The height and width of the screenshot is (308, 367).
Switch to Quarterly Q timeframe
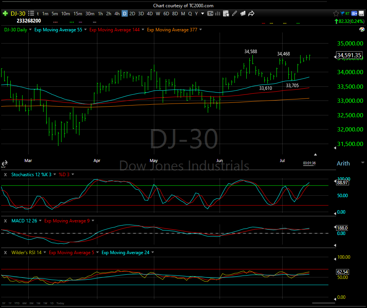point(190,14)
